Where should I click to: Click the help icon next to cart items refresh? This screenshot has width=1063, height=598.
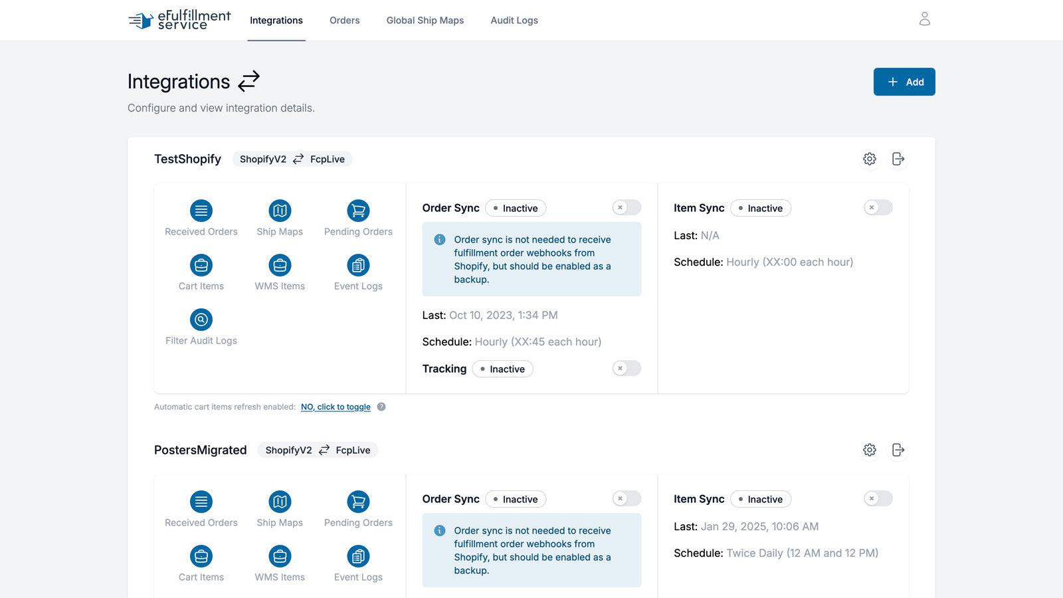pos(381,407)
